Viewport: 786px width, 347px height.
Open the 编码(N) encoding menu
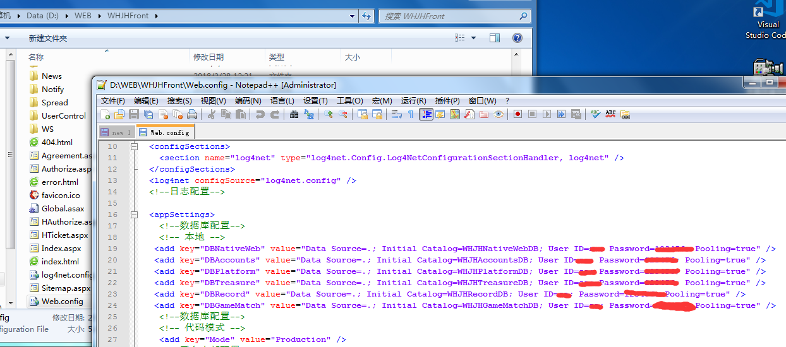[x=248, y=100]
